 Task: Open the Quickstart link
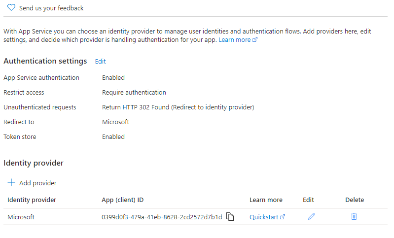tap(264, 217)
